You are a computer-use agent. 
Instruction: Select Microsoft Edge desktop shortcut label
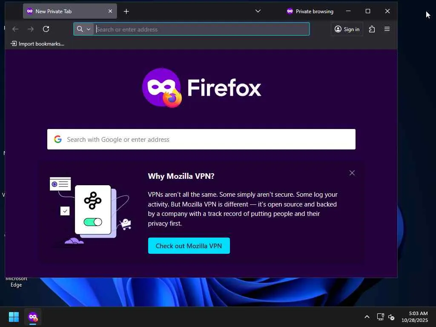point(16,281)
